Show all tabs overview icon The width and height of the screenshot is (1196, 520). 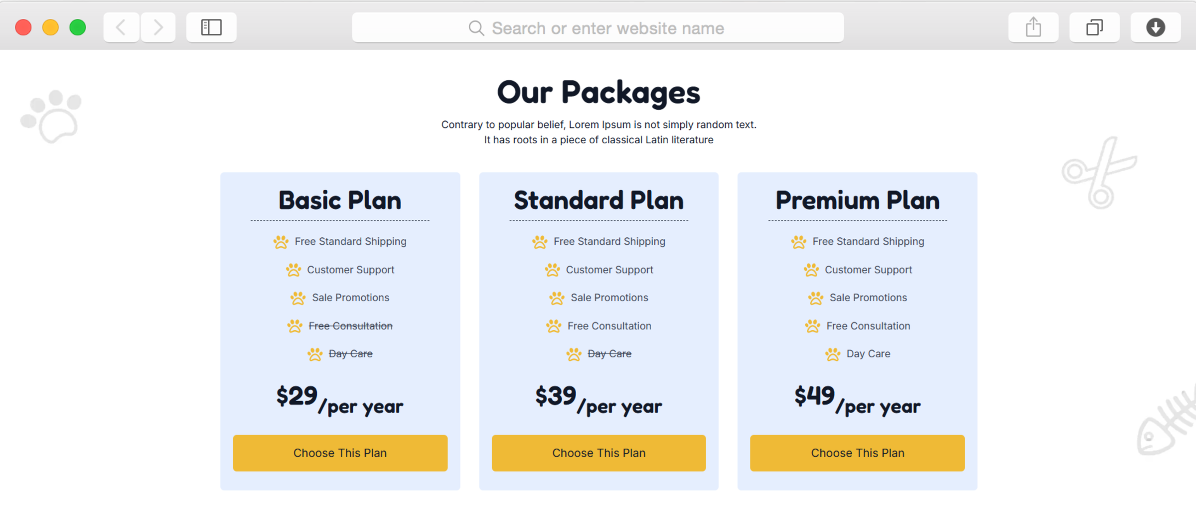1094,27
